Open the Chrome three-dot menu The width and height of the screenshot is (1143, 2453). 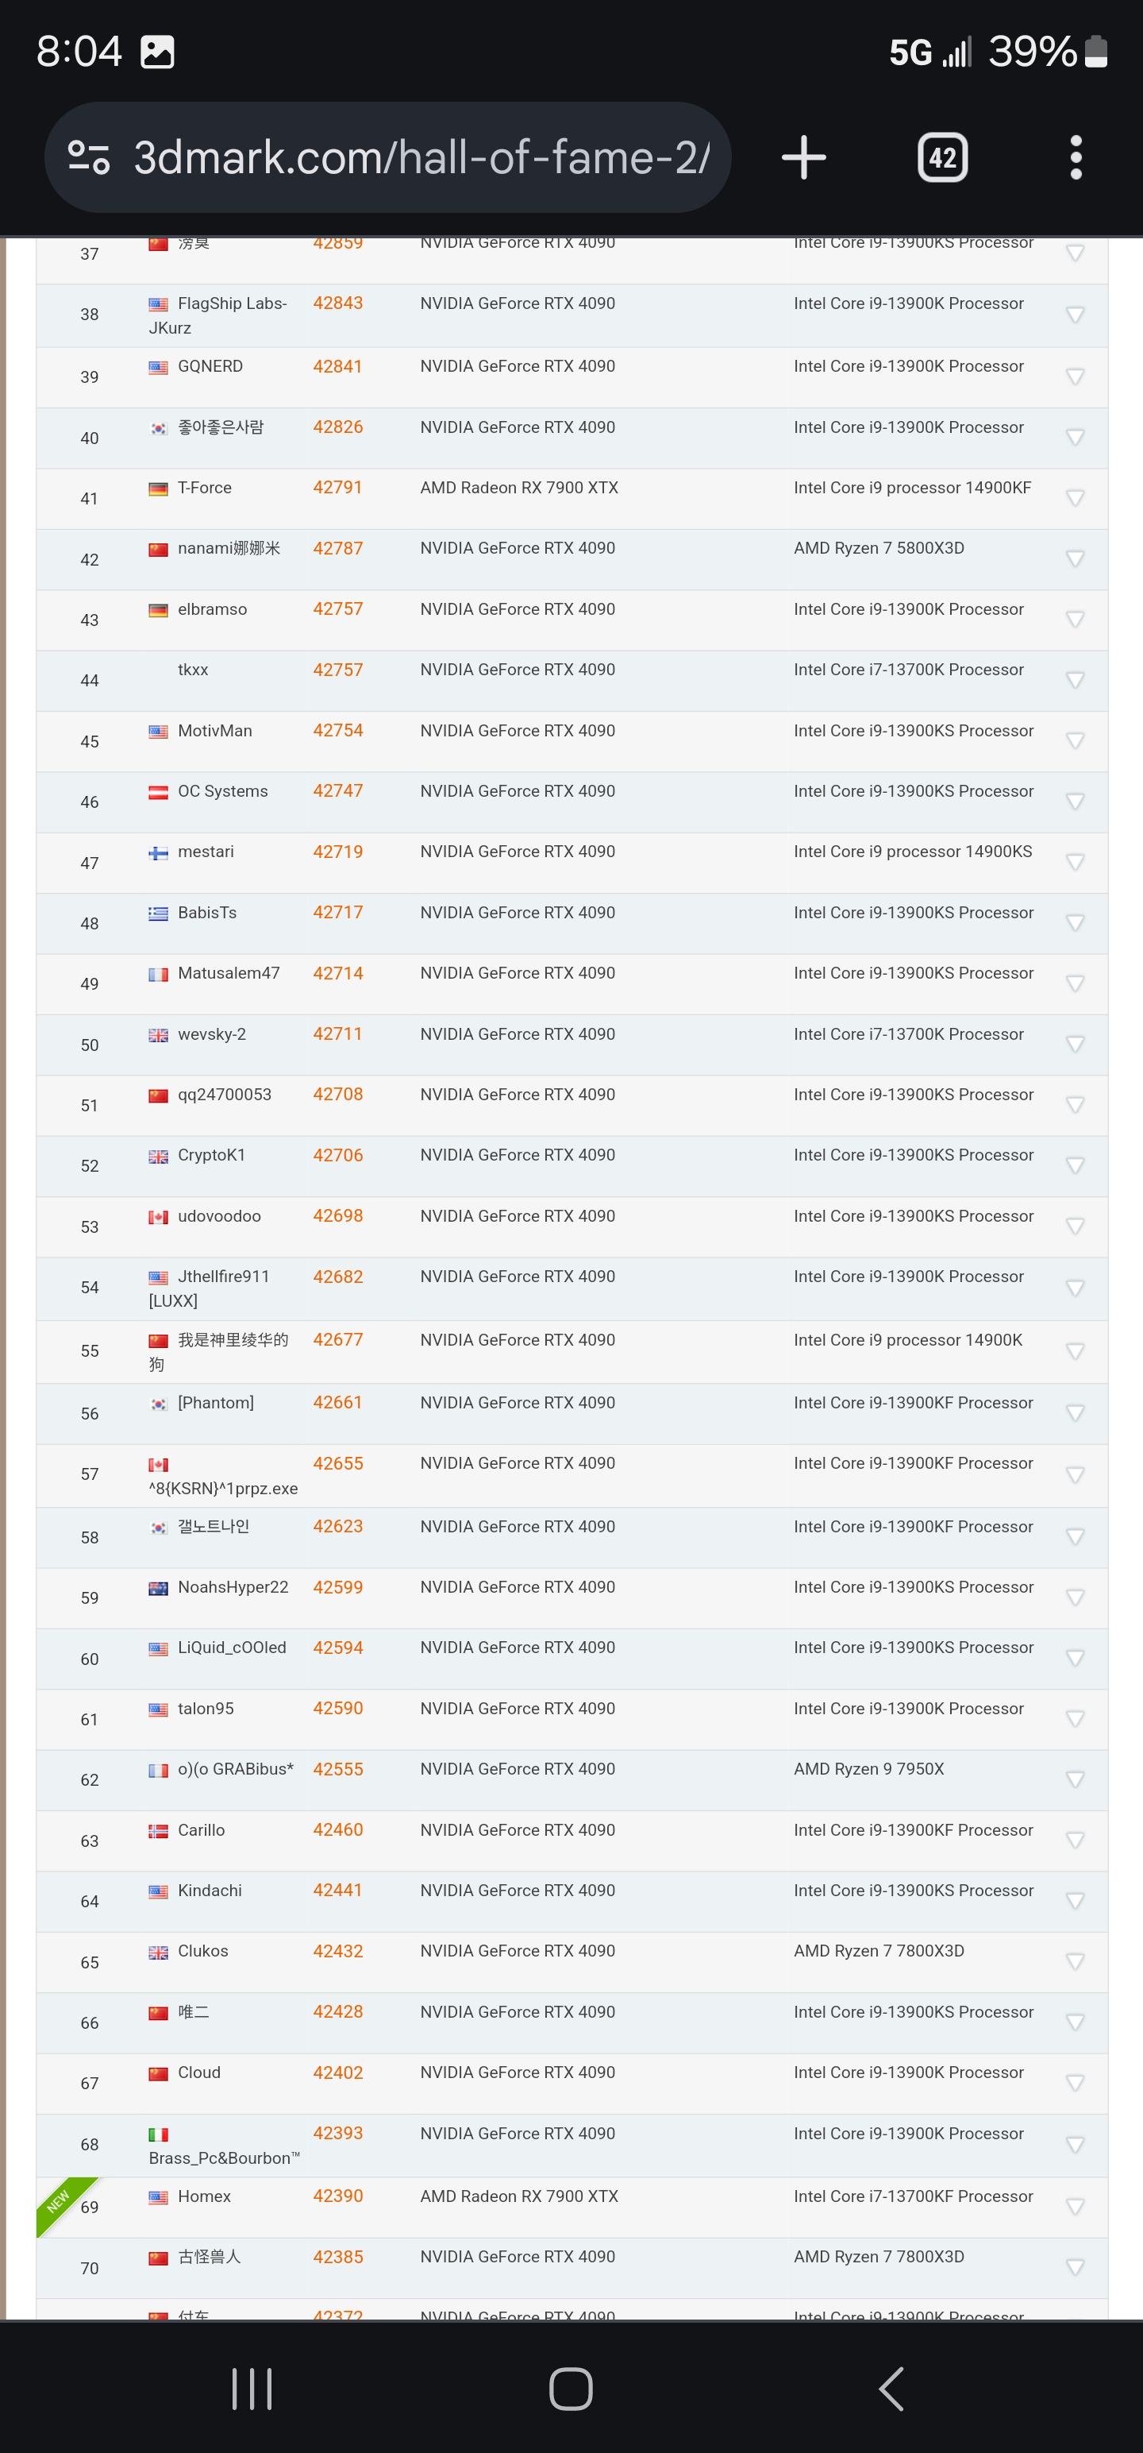[1076, 157]
